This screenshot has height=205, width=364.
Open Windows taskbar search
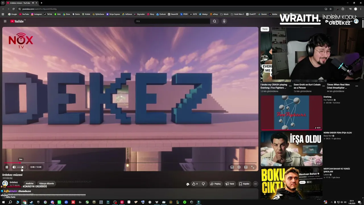click(10, 202)
